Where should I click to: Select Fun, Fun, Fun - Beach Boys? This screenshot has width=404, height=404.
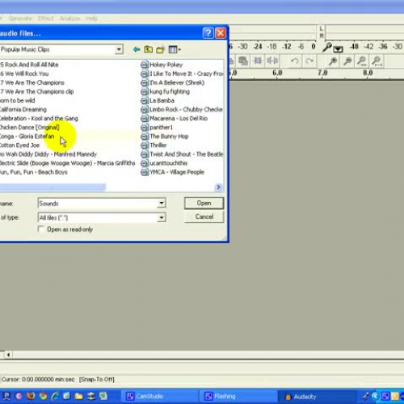pos(34,172)
